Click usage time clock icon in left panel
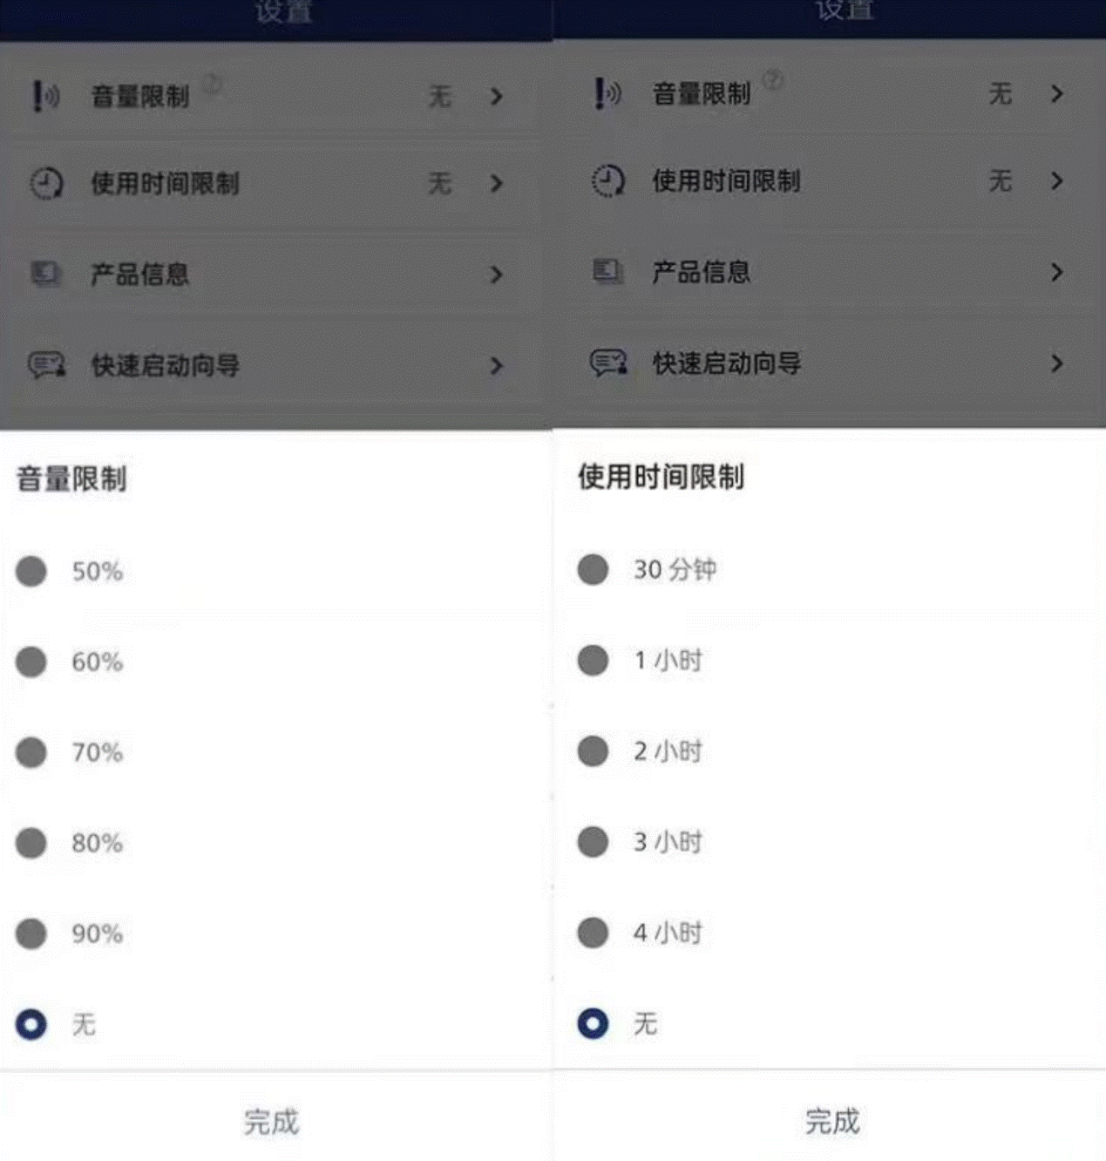Screen dimensions: 1106x1161 point(46,184)
